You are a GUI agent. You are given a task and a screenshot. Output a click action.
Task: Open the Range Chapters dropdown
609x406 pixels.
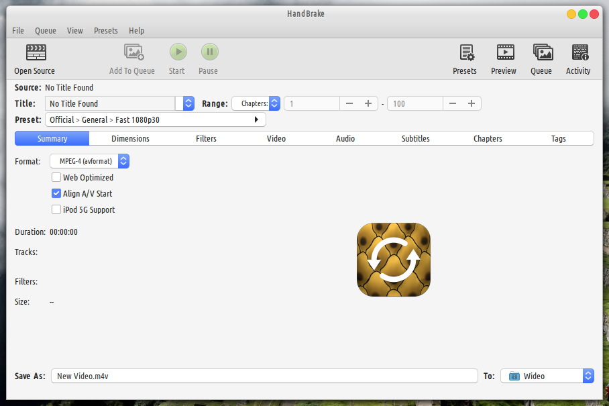tap(256, 103)
